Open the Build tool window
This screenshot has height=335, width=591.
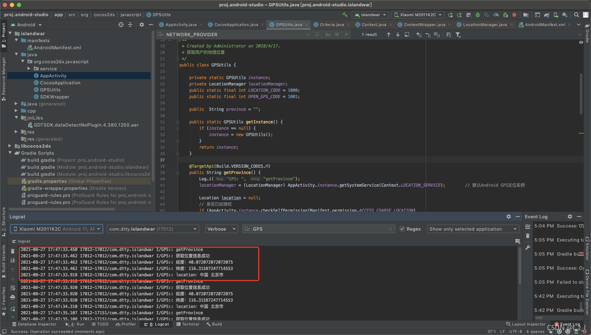coord(214,324)
